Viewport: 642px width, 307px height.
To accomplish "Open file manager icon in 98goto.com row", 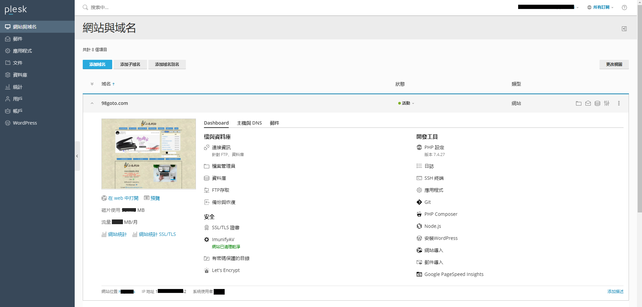I will point(578,104).
